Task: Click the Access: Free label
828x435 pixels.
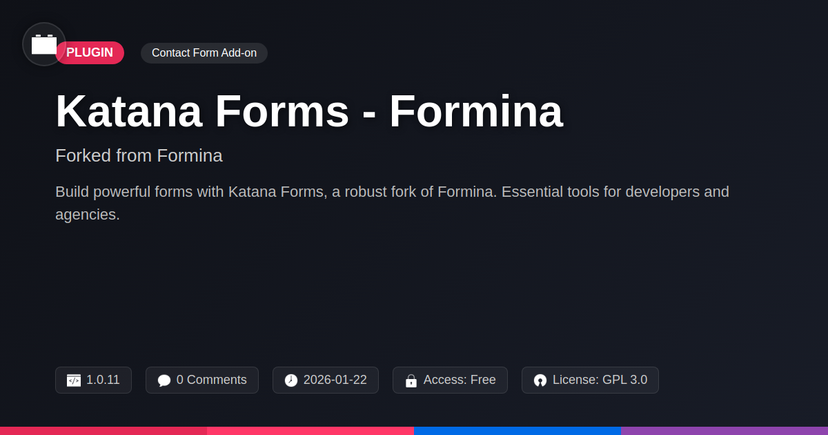Action: (459, 380)
